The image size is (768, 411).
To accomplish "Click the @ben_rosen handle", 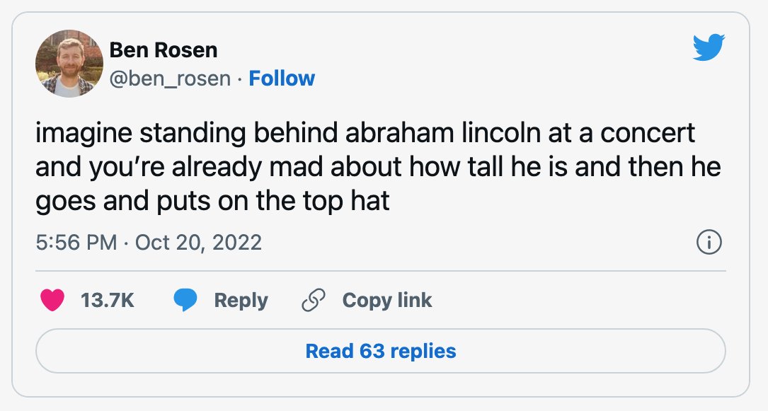I will coord(169,79).
